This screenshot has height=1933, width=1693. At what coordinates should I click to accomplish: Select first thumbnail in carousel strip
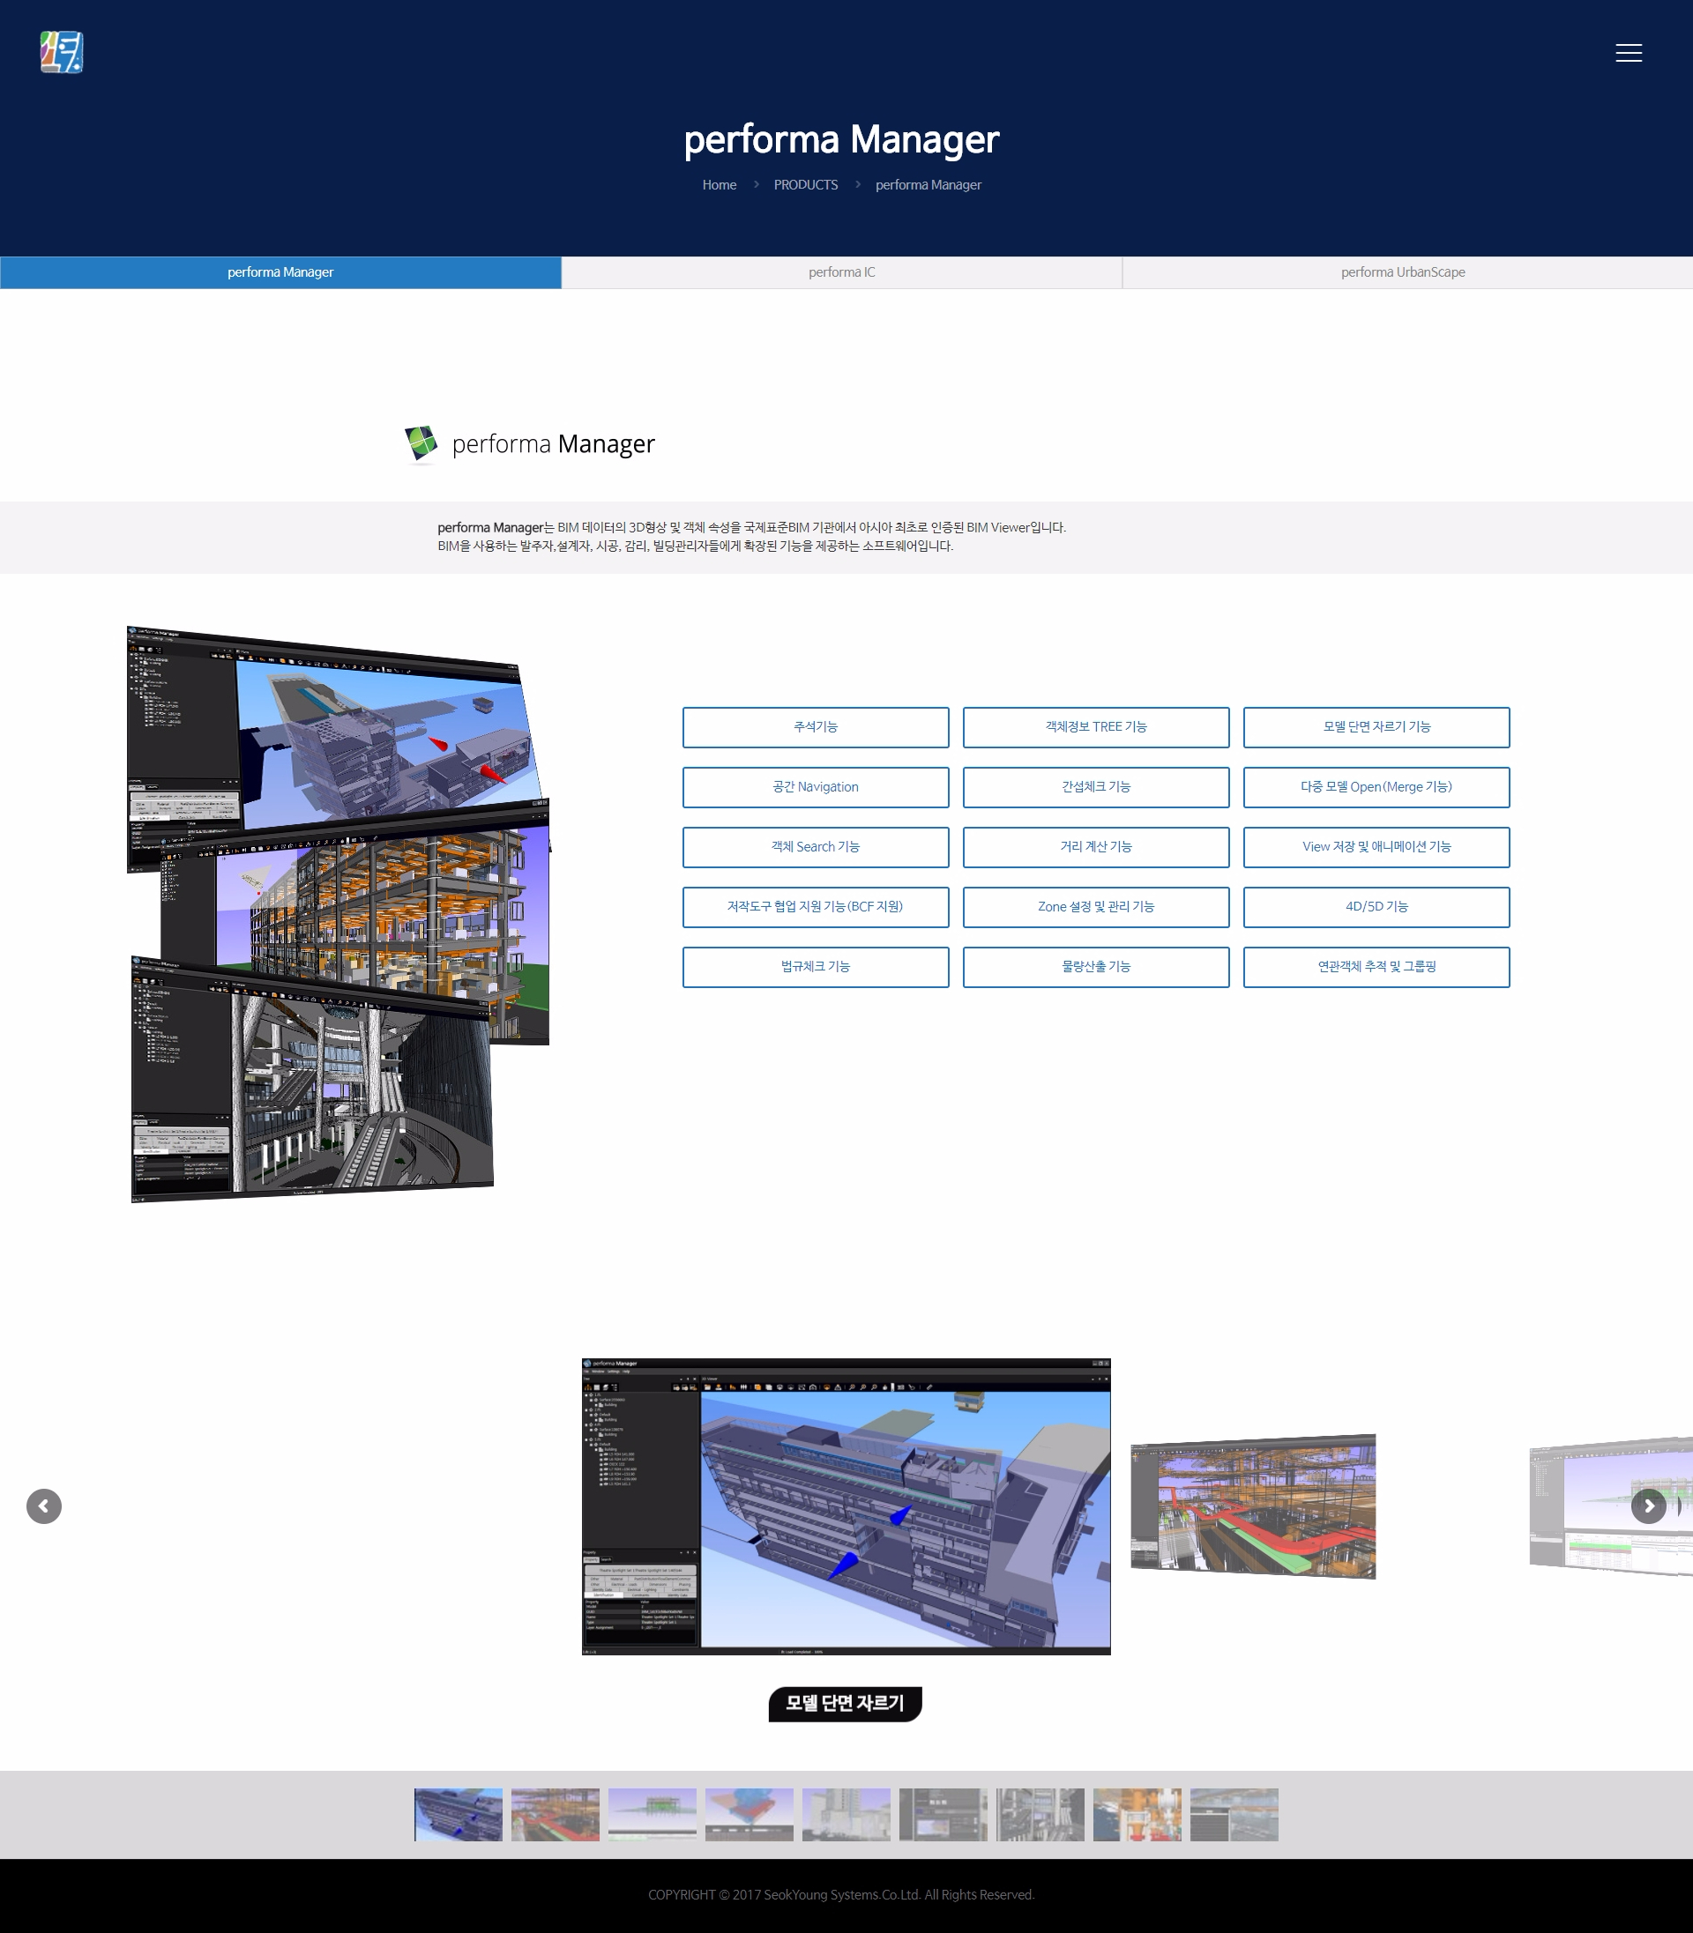point(459,1814)
